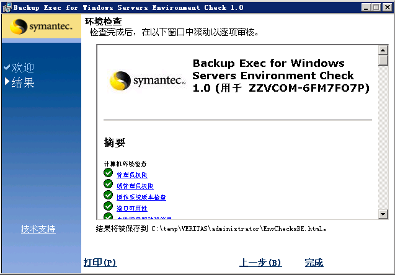The width and height of the screenshot is (395, 275).
Task: Open the 域管理员权限 link
Action: [x=135, y=186]
